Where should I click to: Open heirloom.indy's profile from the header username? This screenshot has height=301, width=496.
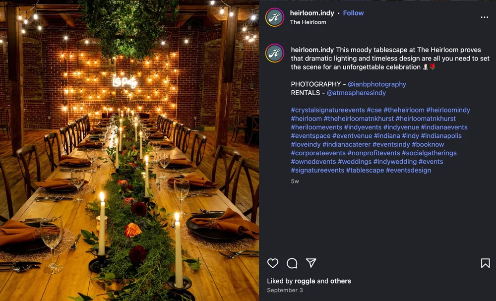(x=312, y=13)
